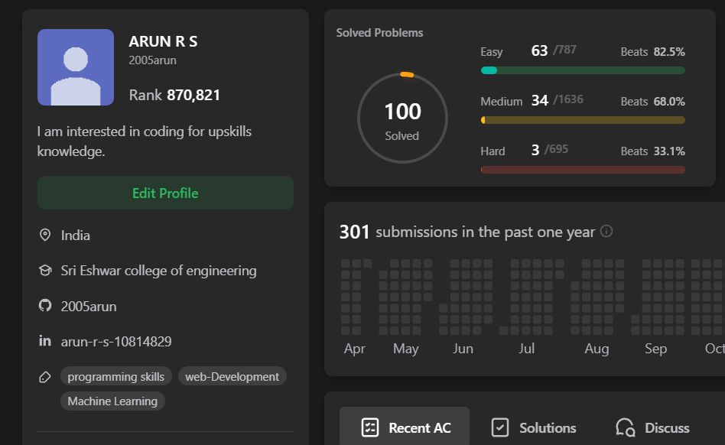This screenshot has height=445, width=725.
Task: Click the Medium problems progress bar
Action: (x=582, y=120)
